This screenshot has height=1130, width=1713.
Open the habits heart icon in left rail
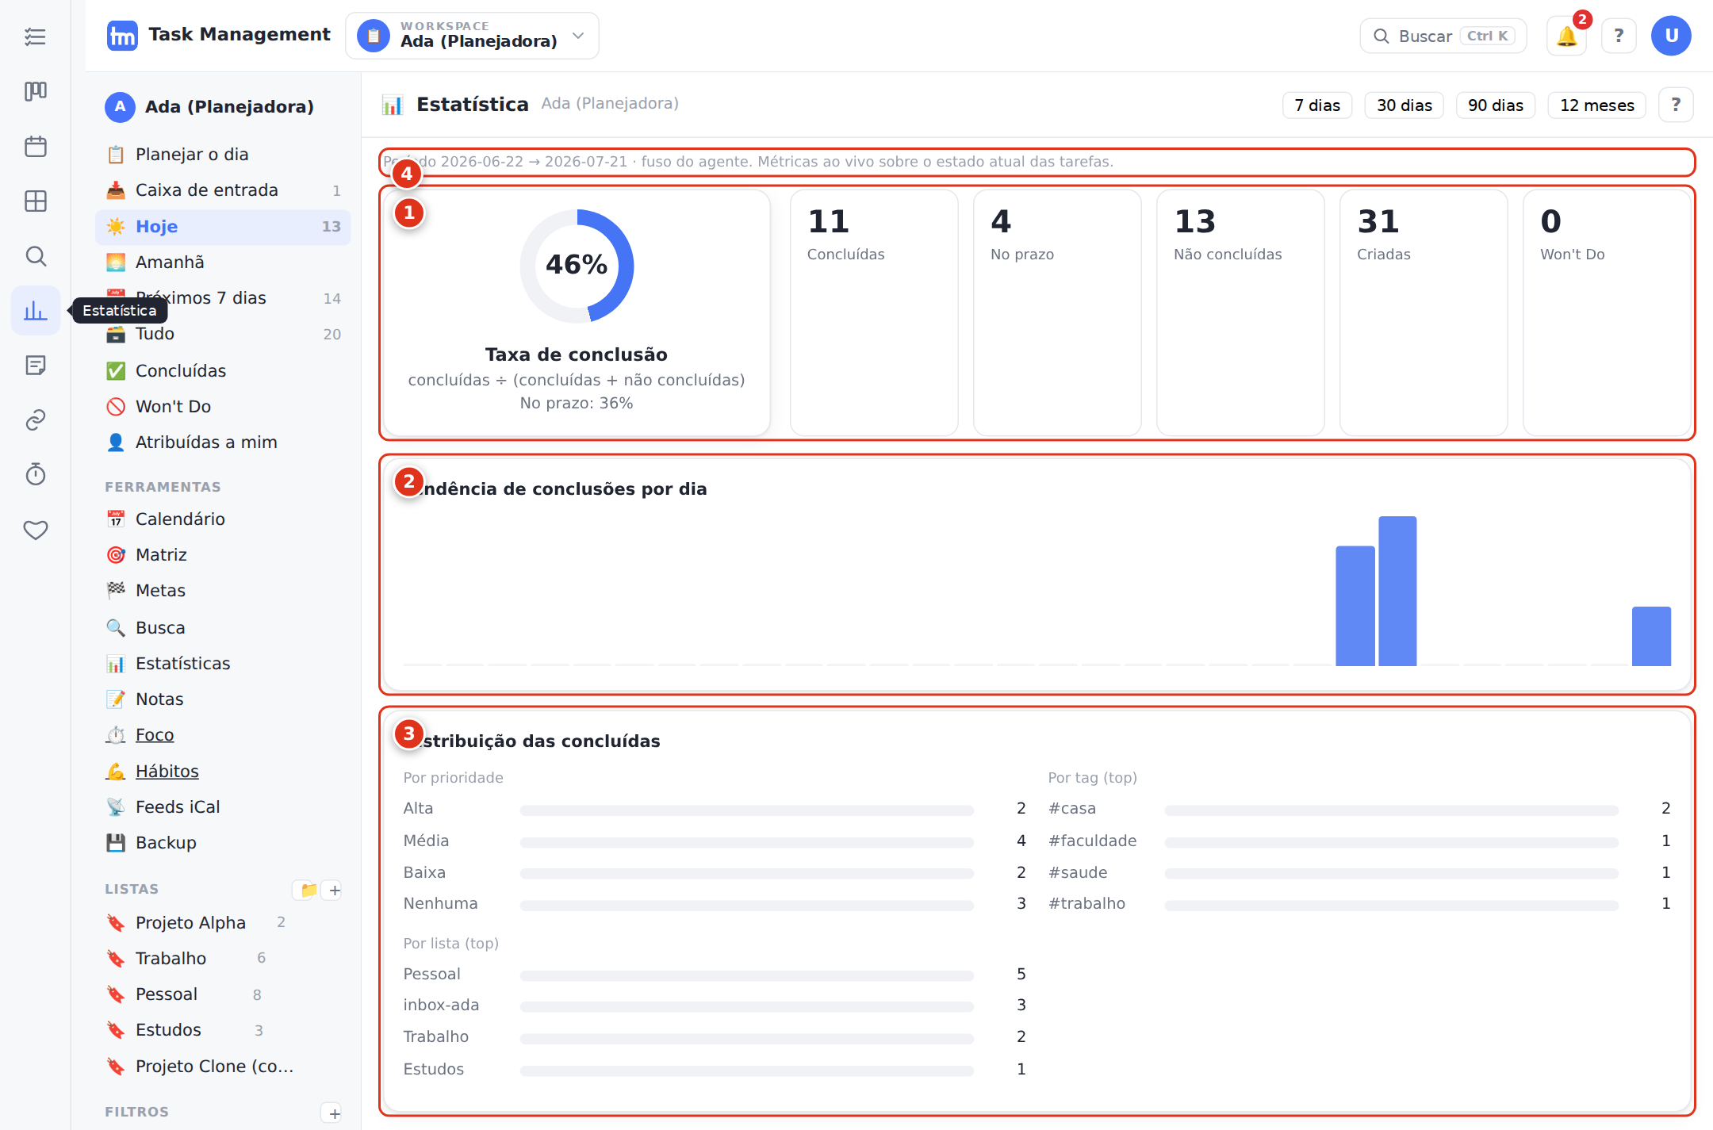point(36,529)
